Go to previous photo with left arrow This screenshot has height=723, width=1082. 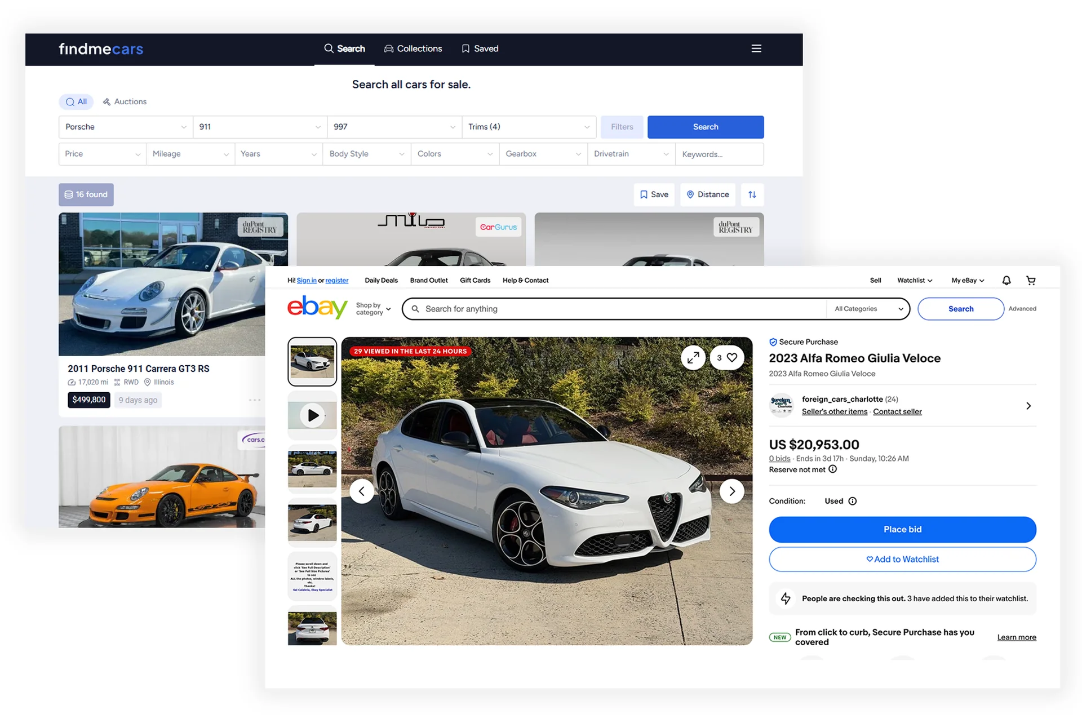(362, 491)
